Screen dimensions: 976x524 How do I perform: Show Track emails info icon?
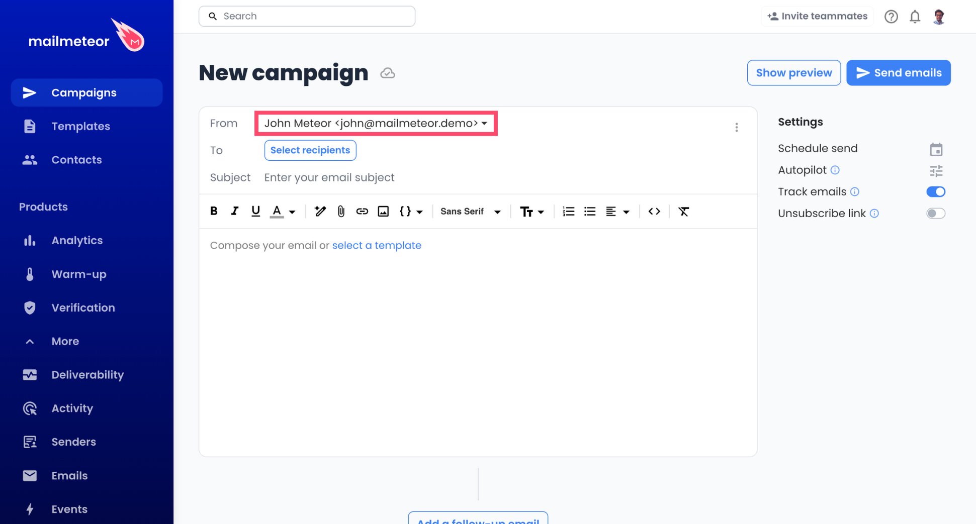[x=855, y=191]
